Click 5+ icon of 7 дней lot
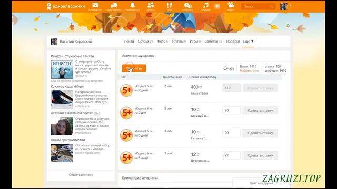 [126, 90]
